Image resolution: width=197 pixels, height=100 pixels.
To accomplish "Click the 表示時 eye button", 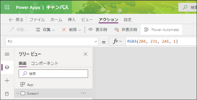I will pyautogui.click(x=98, y=30).
